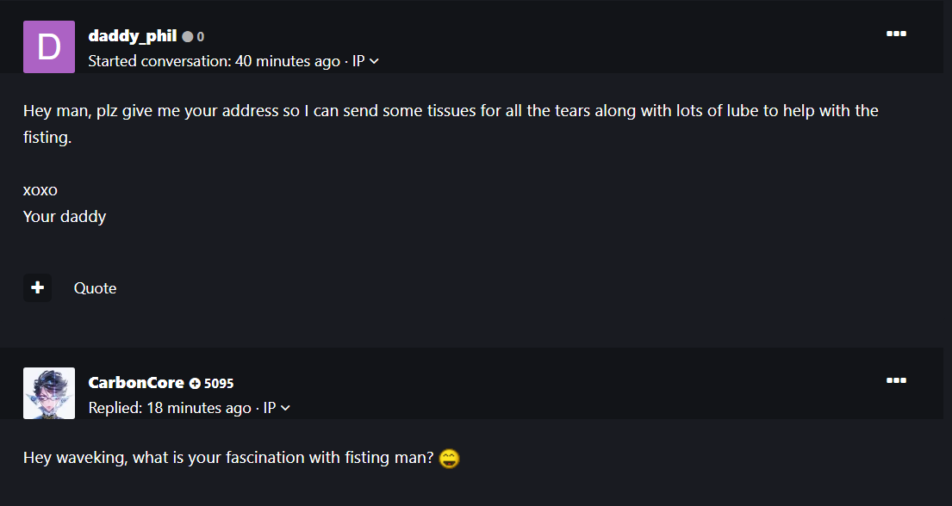Screen dimensions: 952x506
Task: Expand the IP dropdown on daddy_phil's post
Action: point(366,61)
